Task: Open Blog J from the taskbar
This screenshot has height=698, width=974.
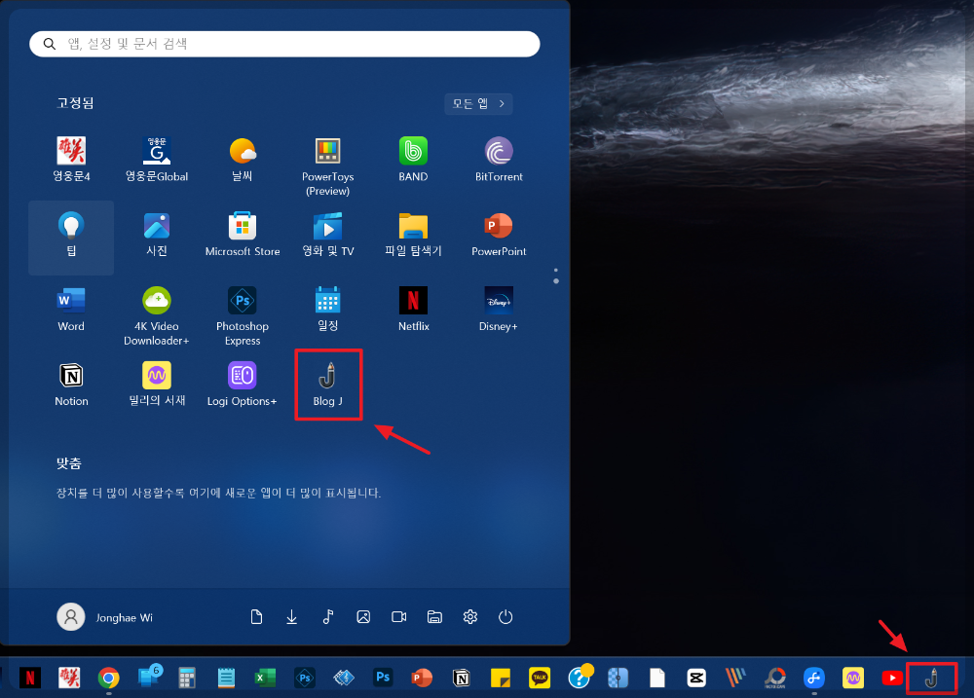Action: [931, 678]
